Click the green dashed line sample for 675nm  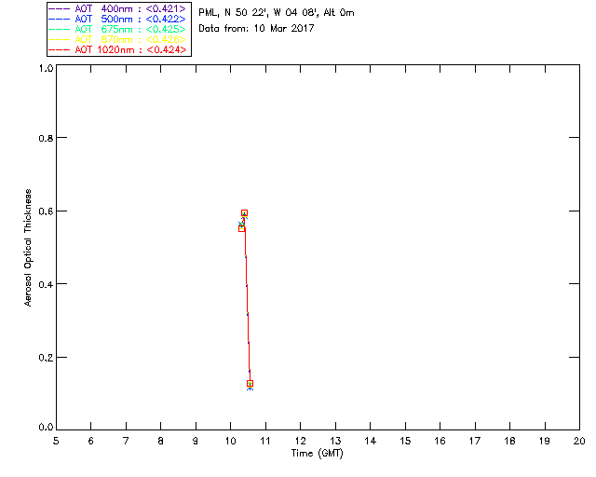pos(60,29)
